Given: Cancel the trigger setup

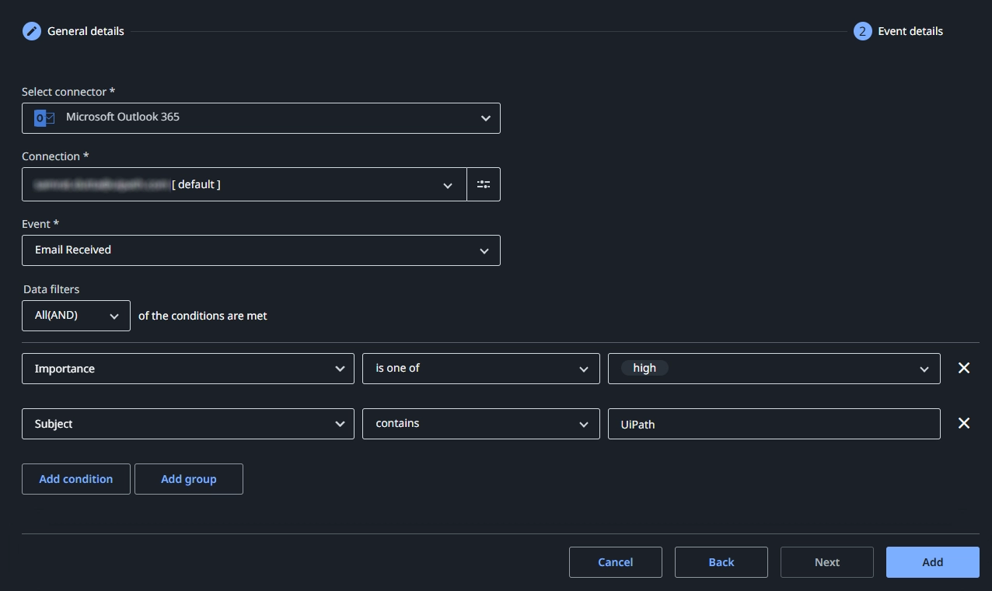Looking at the screenshot, I should [x=615, y=561].
